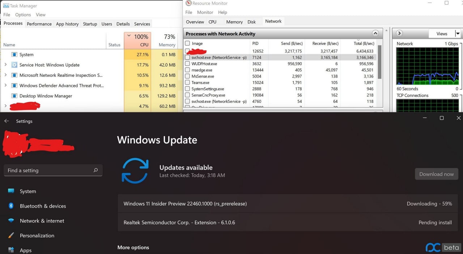
Task: Select the Windows 11 Insider Preview 22460.1000 update
Action: pyautogui.click(x=288, y=204)
